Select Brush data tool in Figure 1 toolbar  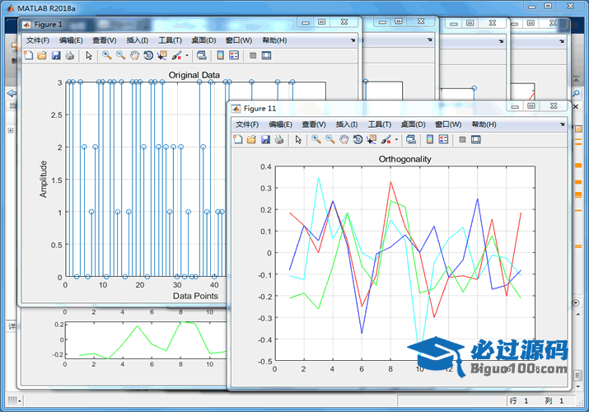(176, 55)
